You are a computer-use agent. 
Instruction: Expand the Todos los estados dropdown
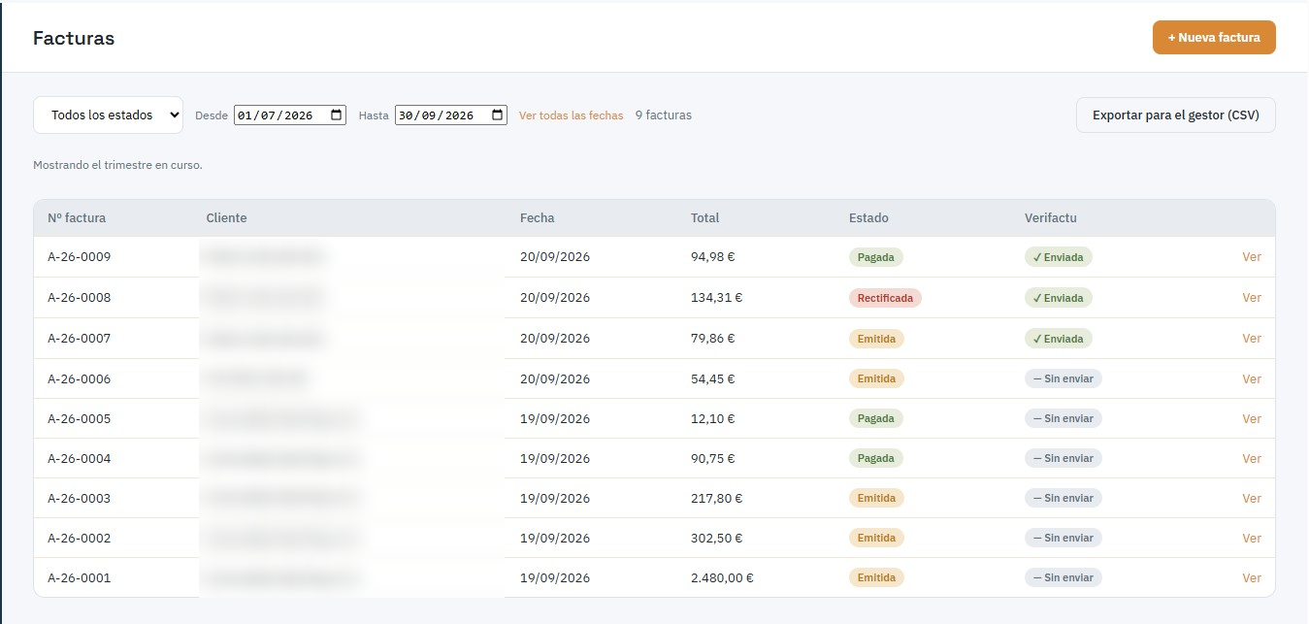click(x=108, y=115)
